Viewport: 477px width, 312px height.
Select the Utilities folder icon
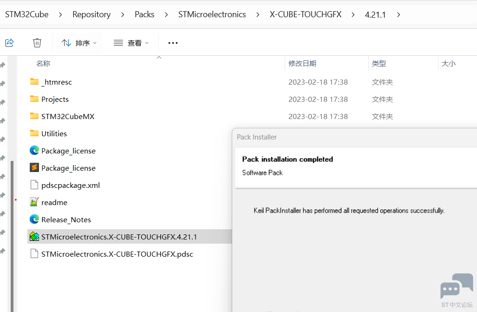point(34,133)
